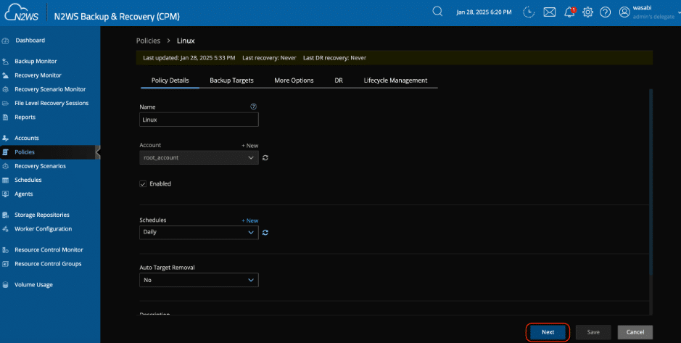This screenshot has width=681, height=343.
Task: Click + New link beside Account
Action: (x=249, y=146)
